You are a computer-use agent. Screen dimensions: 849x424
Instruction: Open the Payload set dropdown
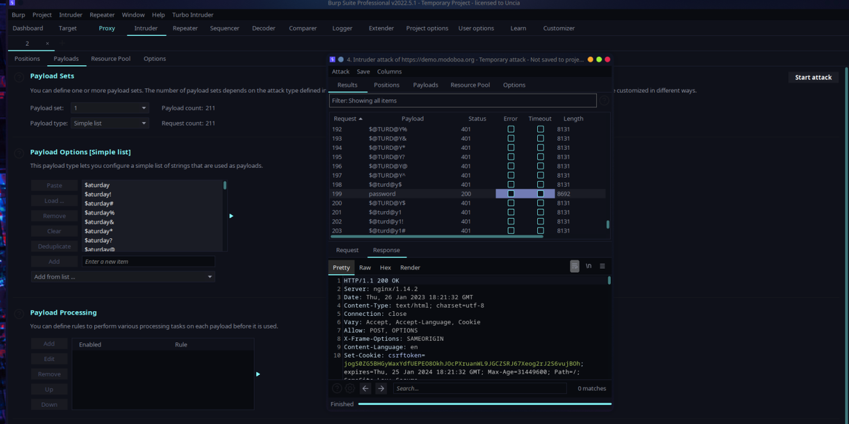pyautogui.click(x=110, y=107)
